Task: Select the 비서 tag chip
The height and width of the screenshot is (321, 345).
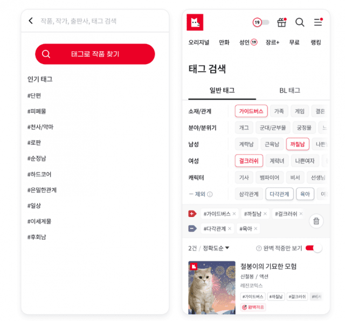Action: click(x=295, y=177)
